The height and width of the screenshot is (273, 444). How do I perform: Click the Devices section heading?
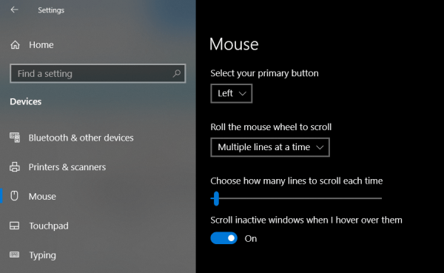pos(26,101)
